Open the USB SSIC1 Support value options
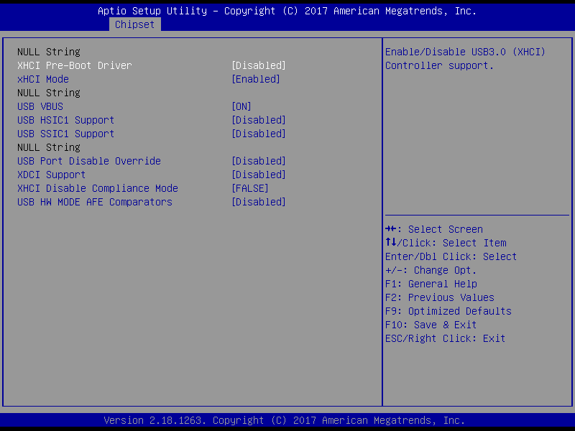This screenshot has width=575, height=431. pyautogui.click(x=258, y=134)
